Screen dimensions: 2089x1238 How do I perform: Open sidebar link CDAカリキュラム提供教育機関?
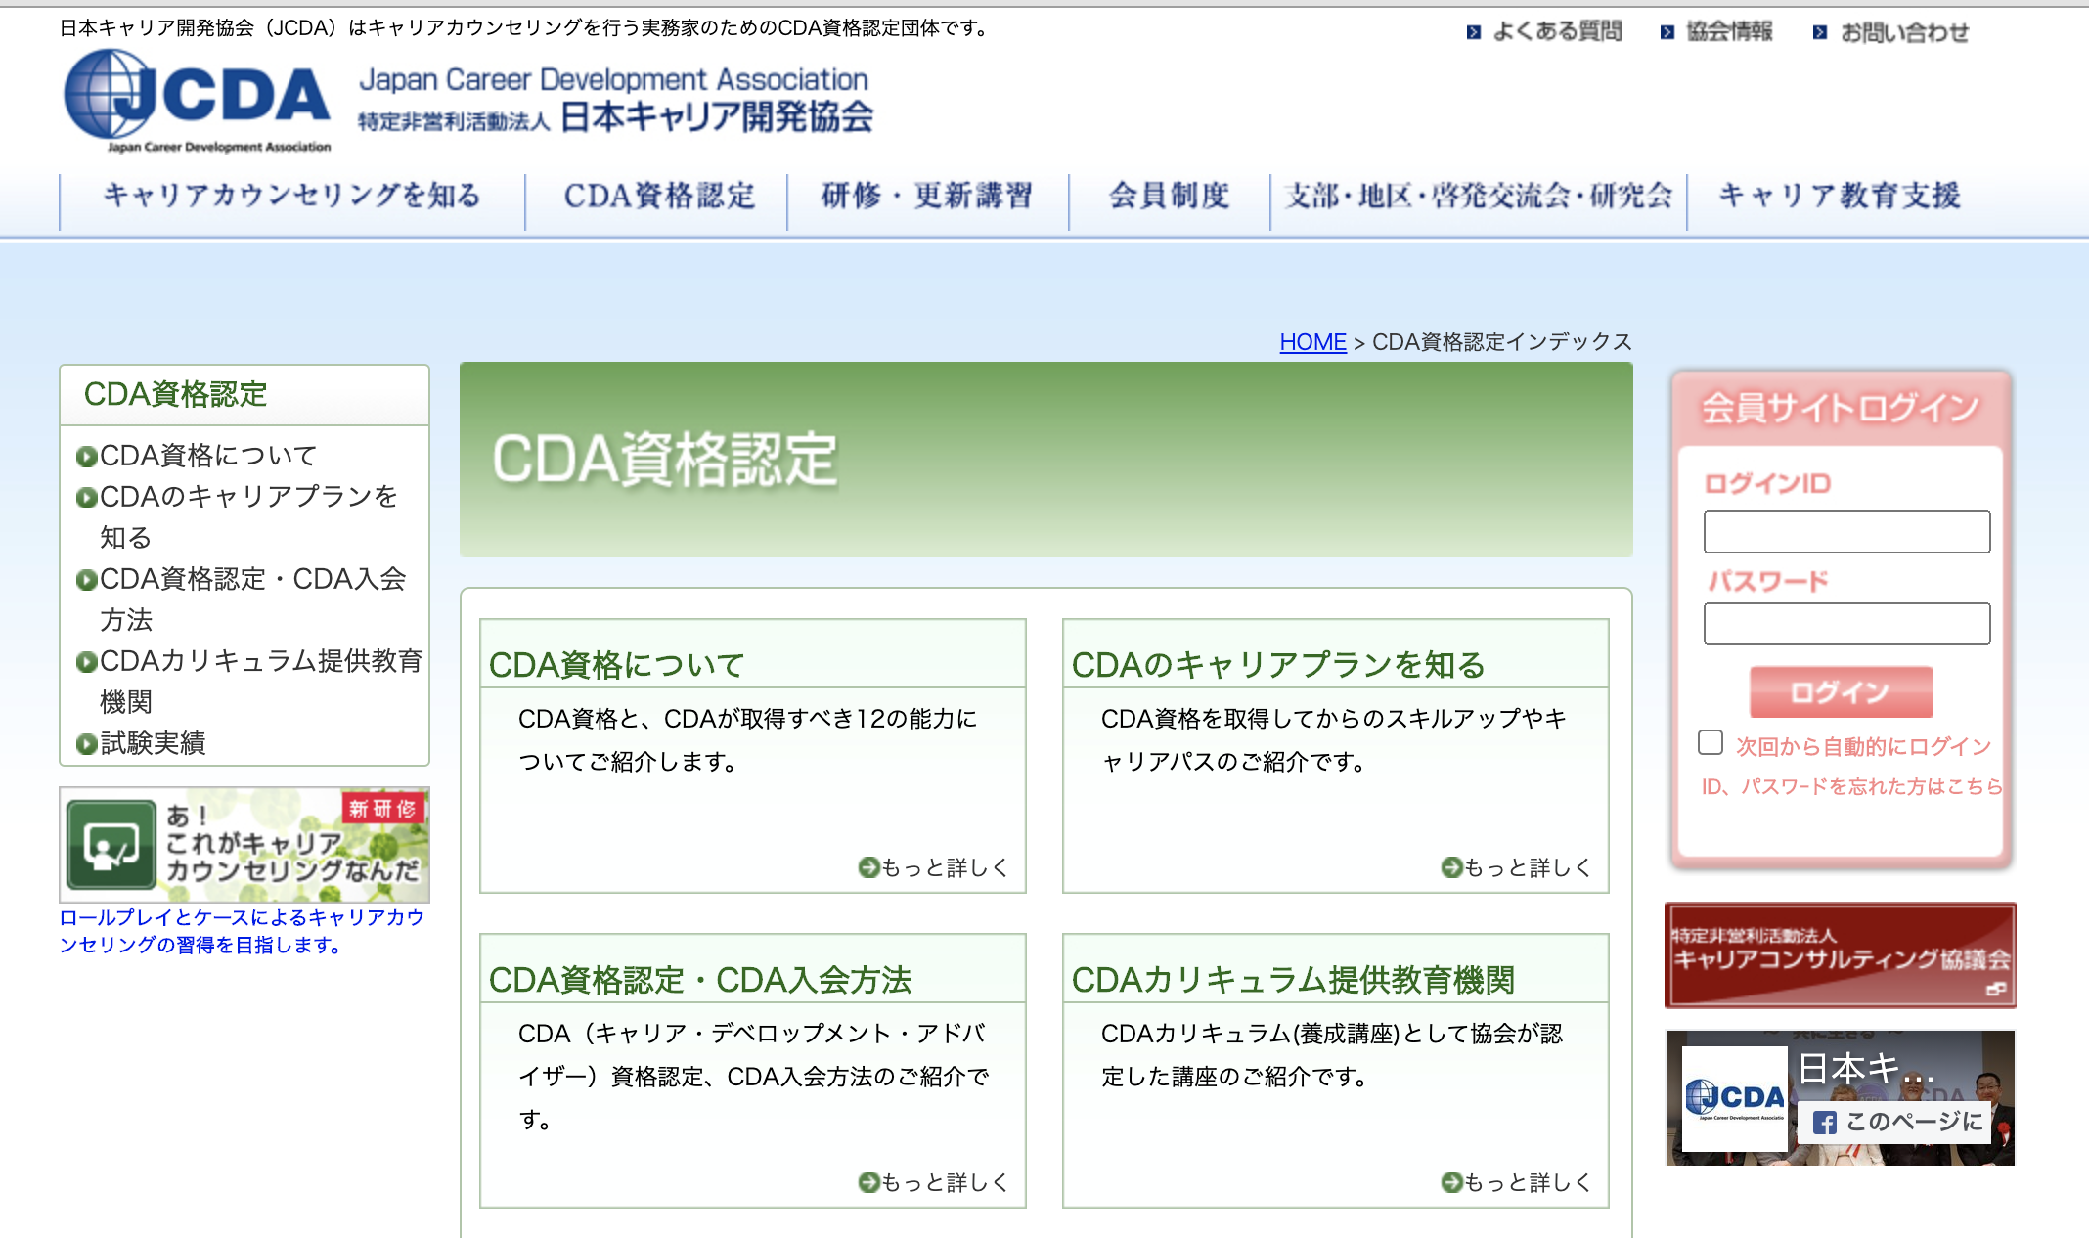(x=260, y=681)
